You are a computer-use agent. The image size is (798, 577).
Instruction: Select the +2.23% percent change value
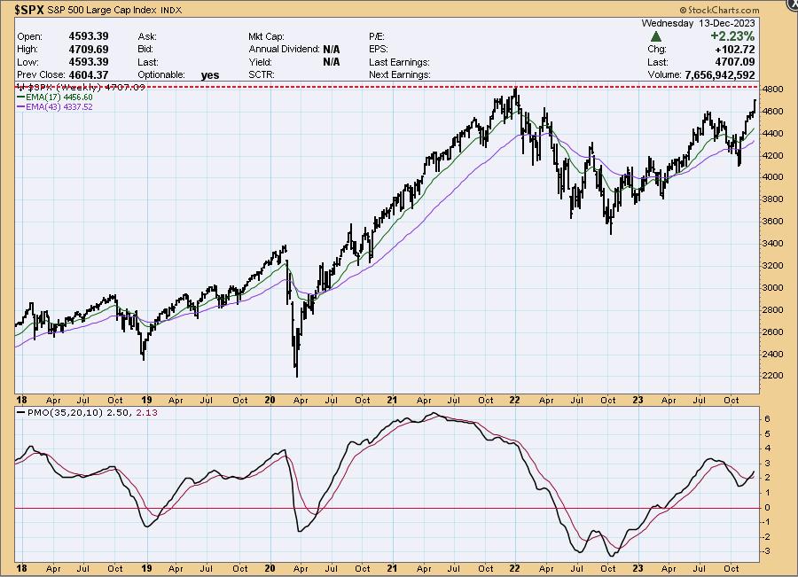tap(732, 36)
